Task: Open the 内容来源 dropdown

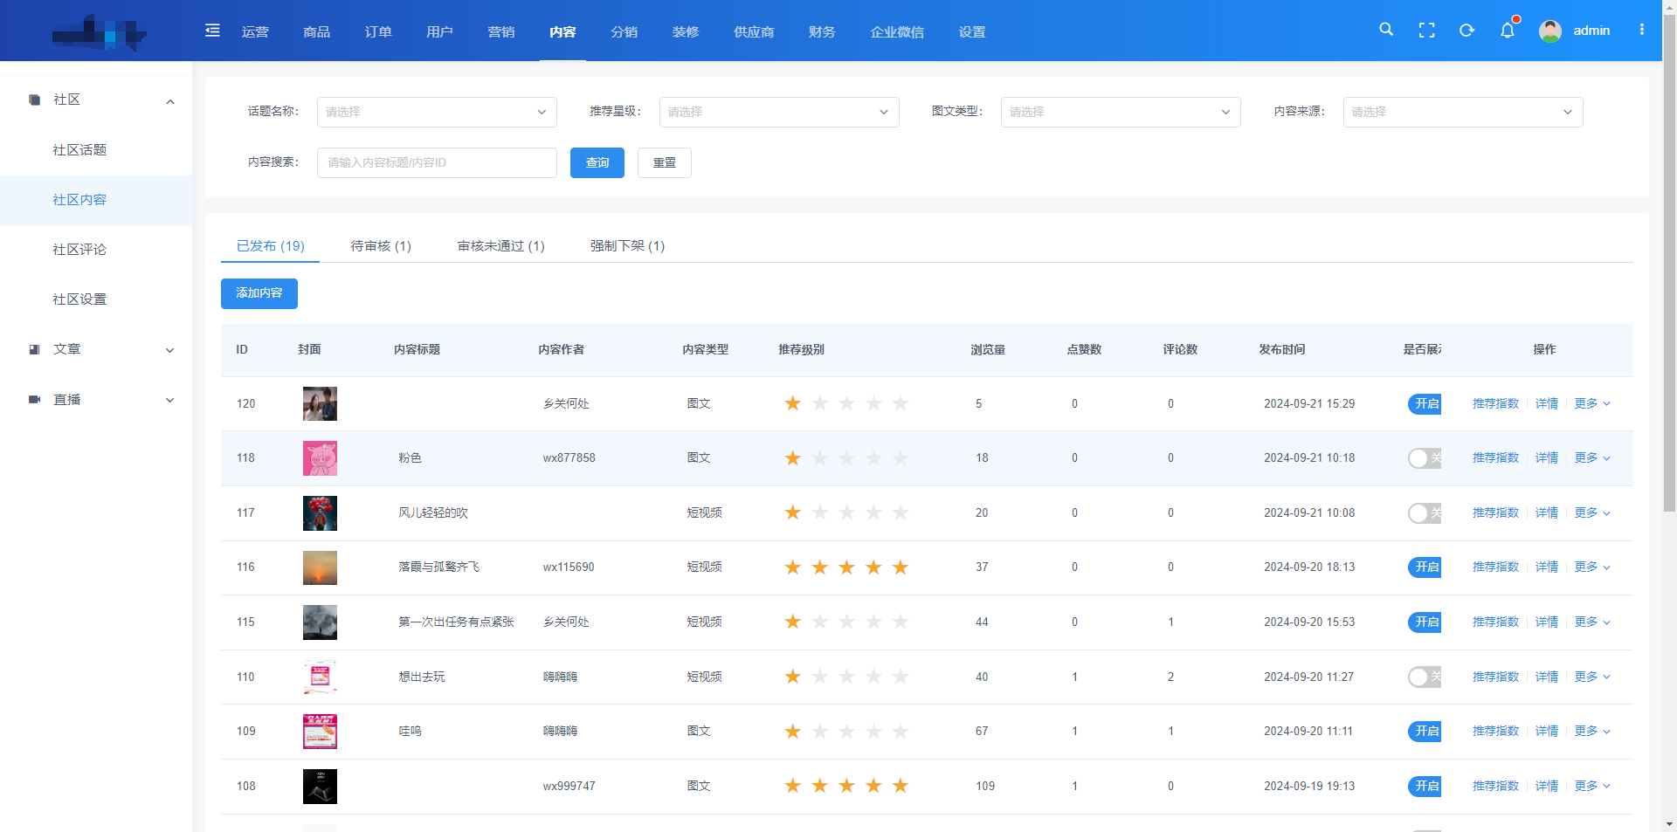Action: [x=1463, y=112]
